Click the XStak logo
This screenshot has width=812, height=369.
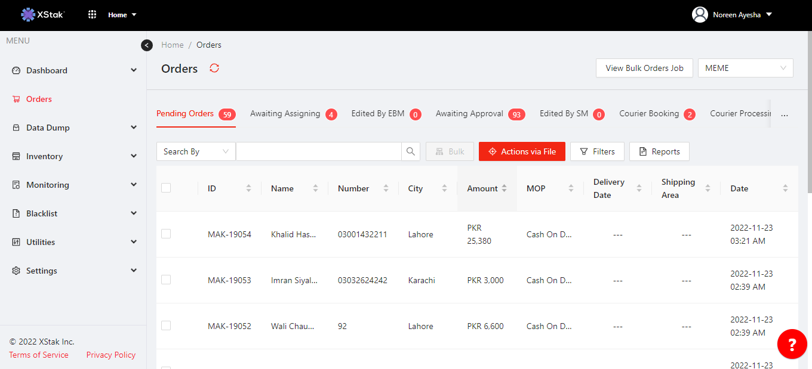(43, 14)
